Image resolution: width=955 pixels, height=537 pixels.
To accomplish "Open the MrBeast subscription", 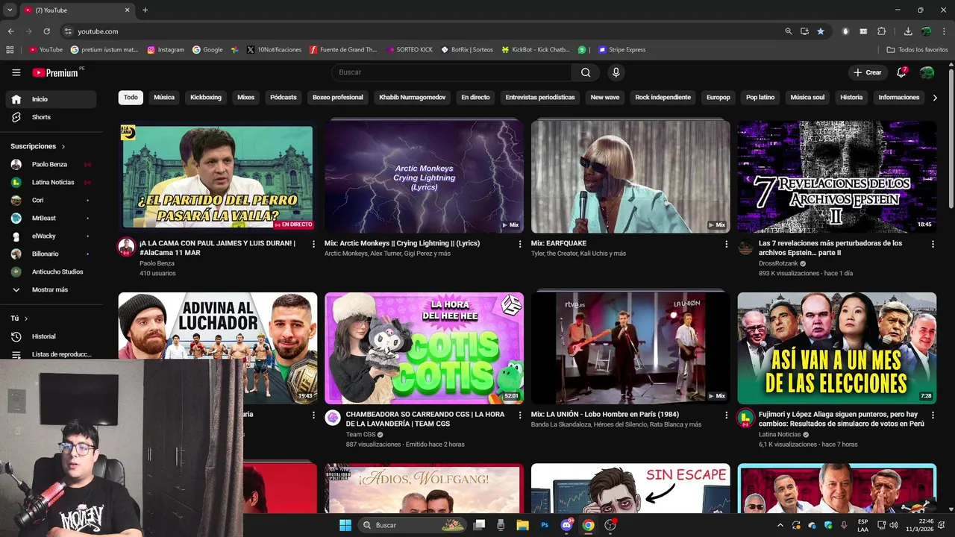I will coord(51,218).
